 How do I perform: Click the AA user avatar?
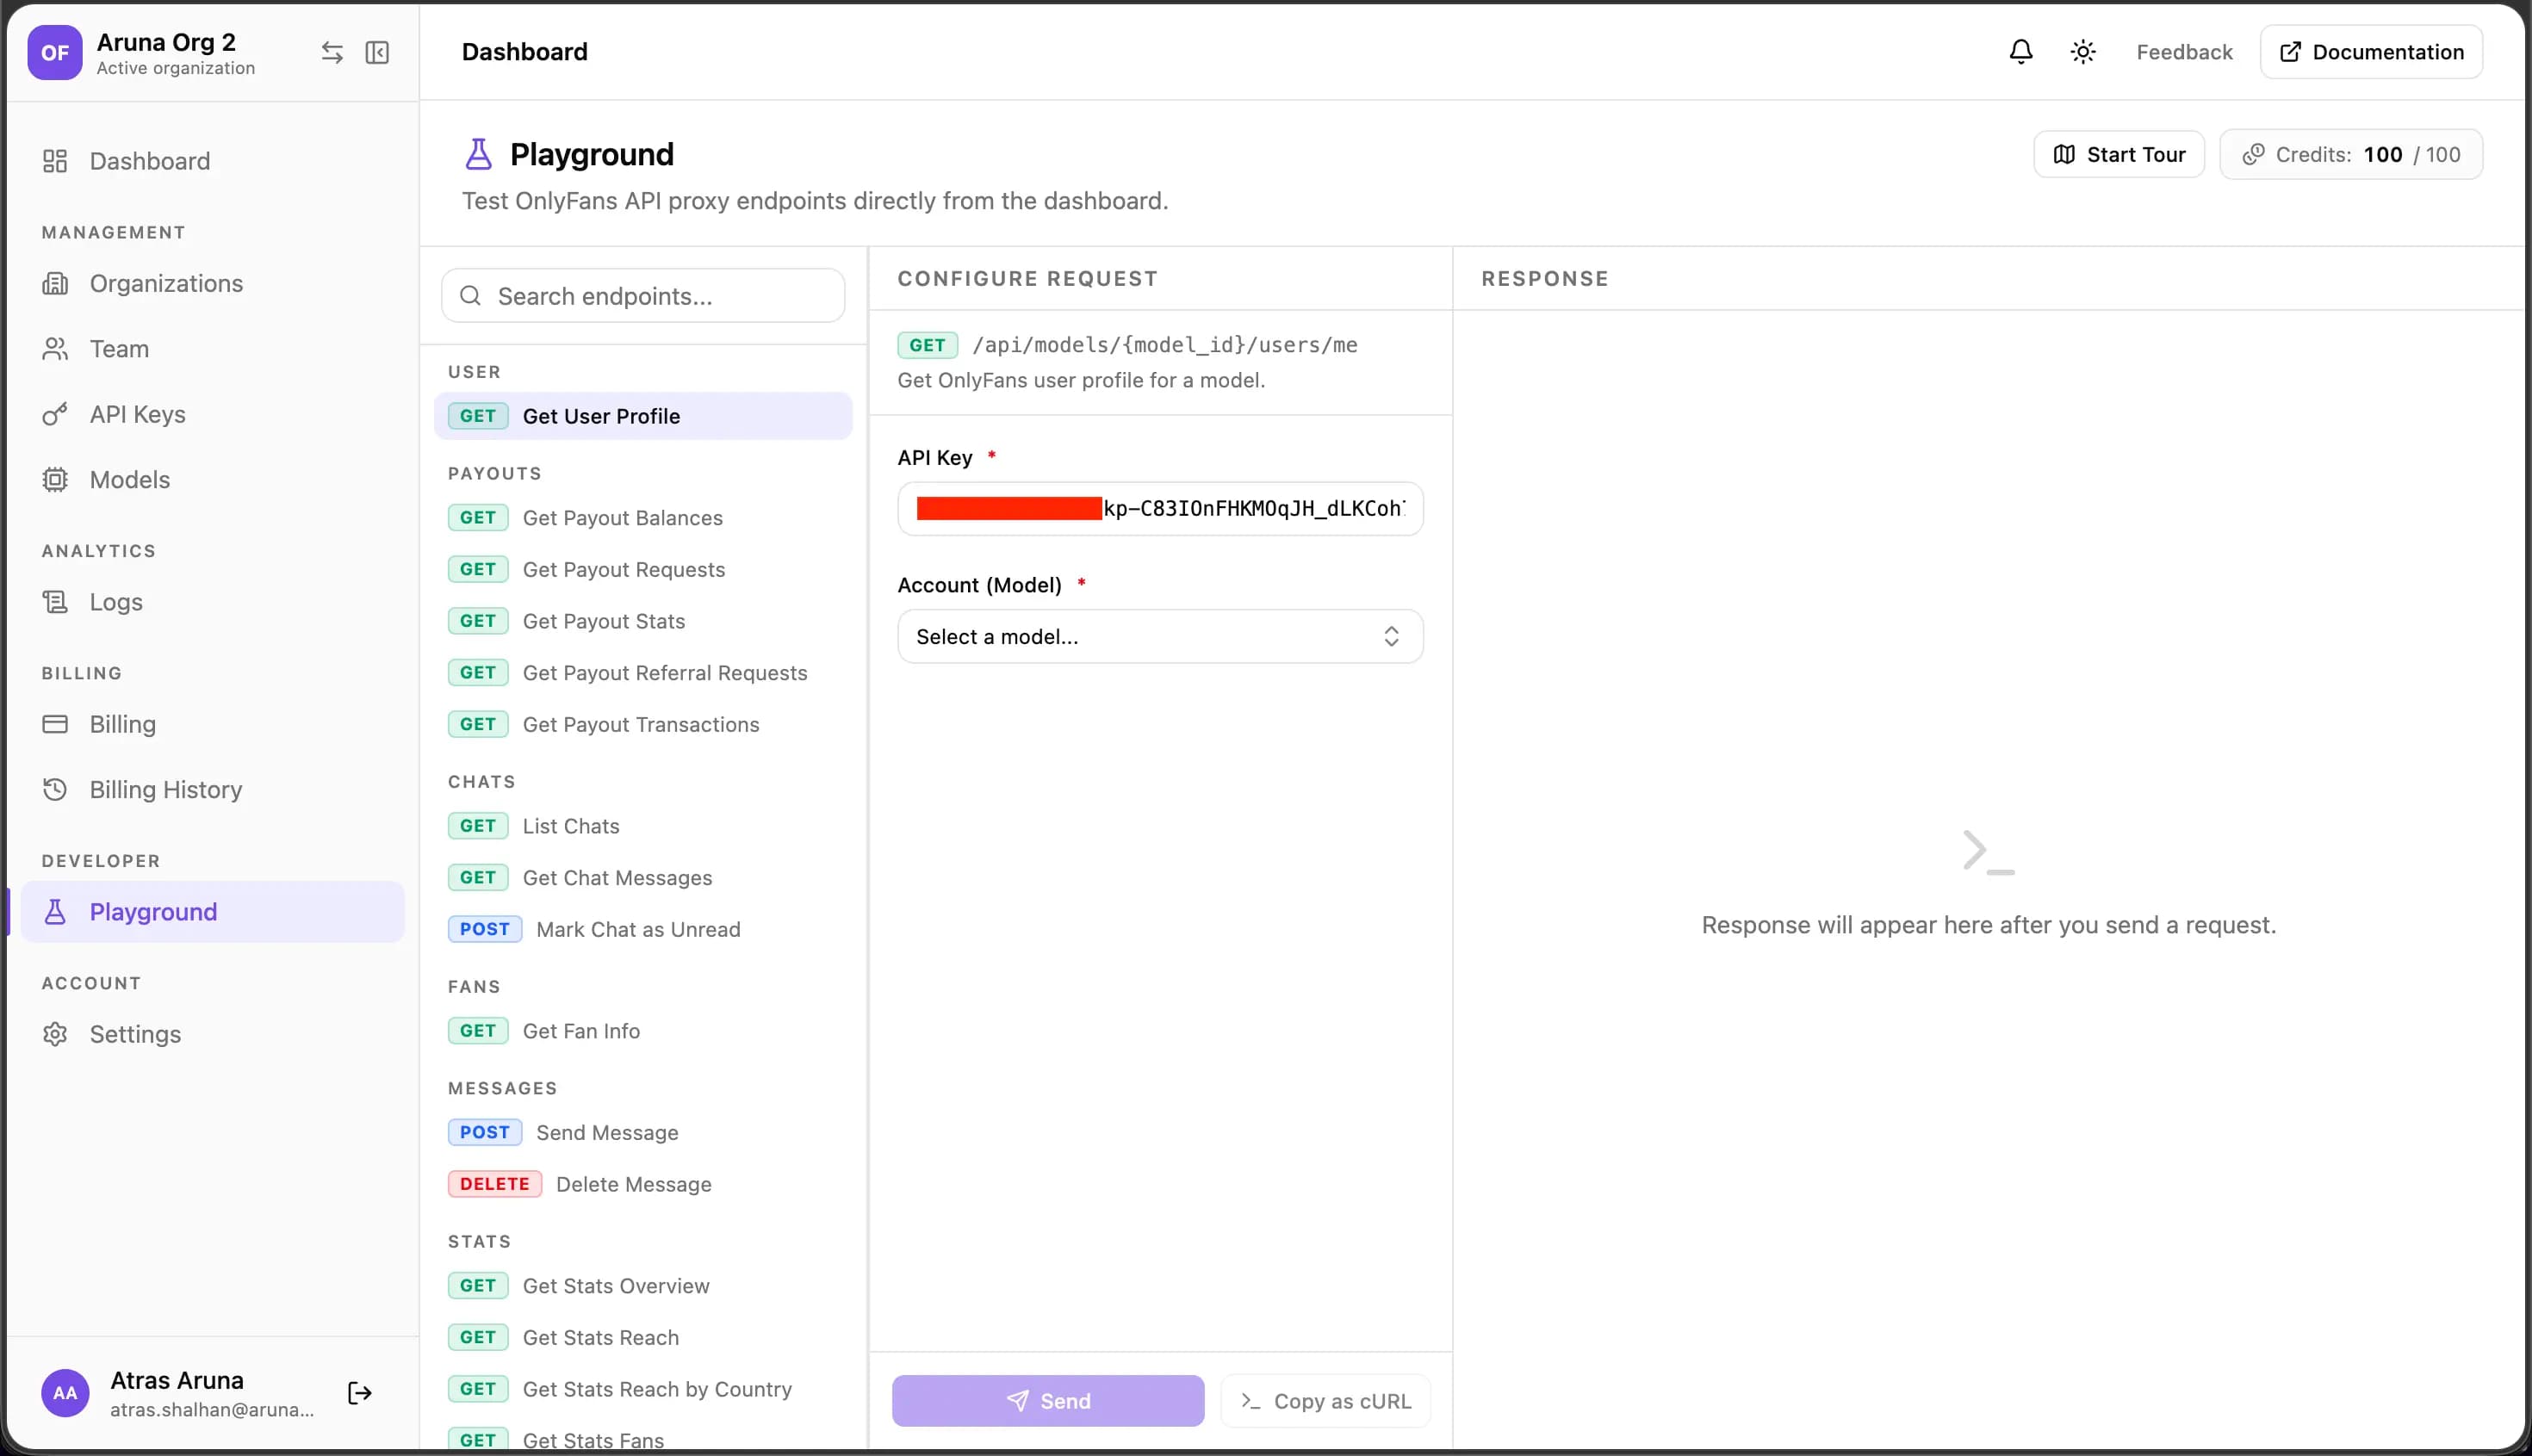(65, 1393)
